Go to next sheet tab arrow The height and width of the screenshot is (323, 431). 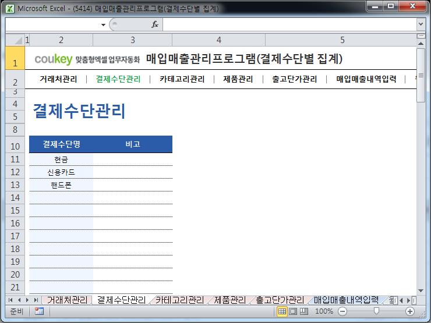point(27,300)
